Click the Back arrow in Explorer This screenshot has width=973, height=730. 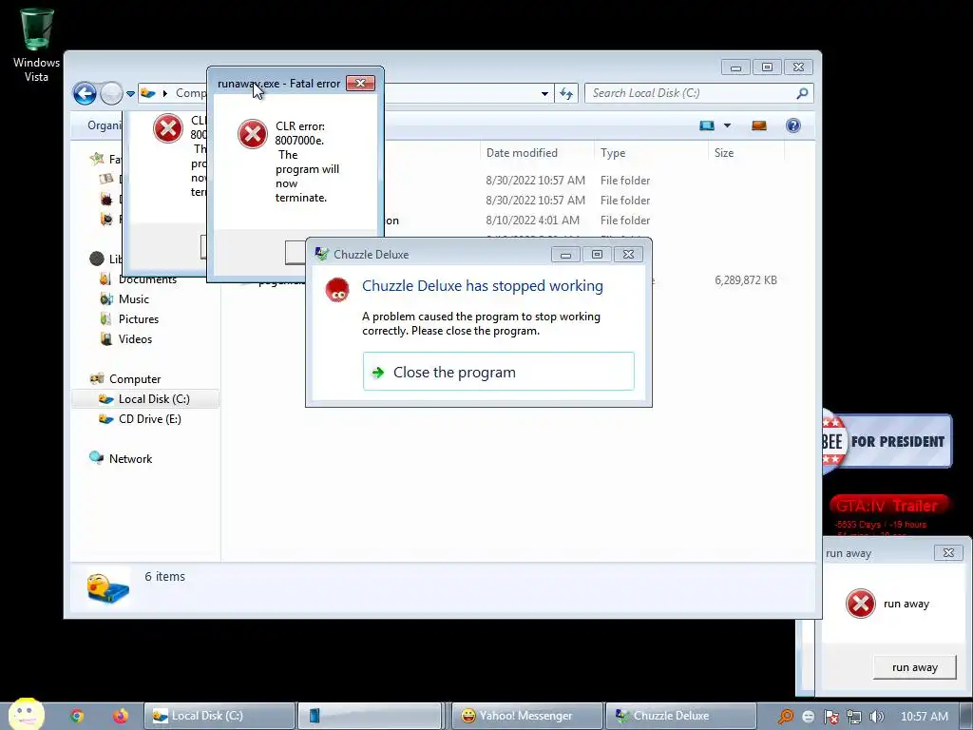(x=85, y=94)
